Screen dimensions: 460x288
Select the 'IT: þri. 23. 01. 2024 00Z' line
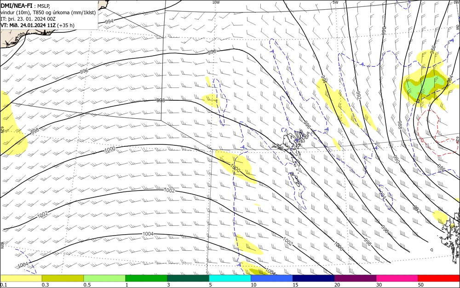pyautogui.click(x=28, y=19)
